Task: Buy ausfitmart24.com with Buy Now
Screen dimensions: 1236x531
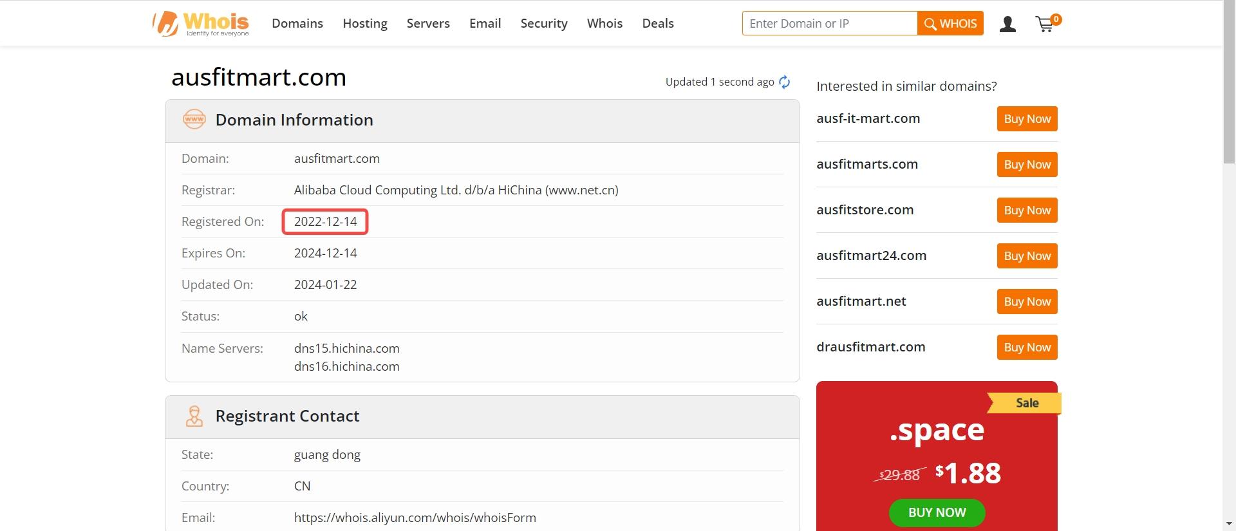Action: [x=1027, y=256]
